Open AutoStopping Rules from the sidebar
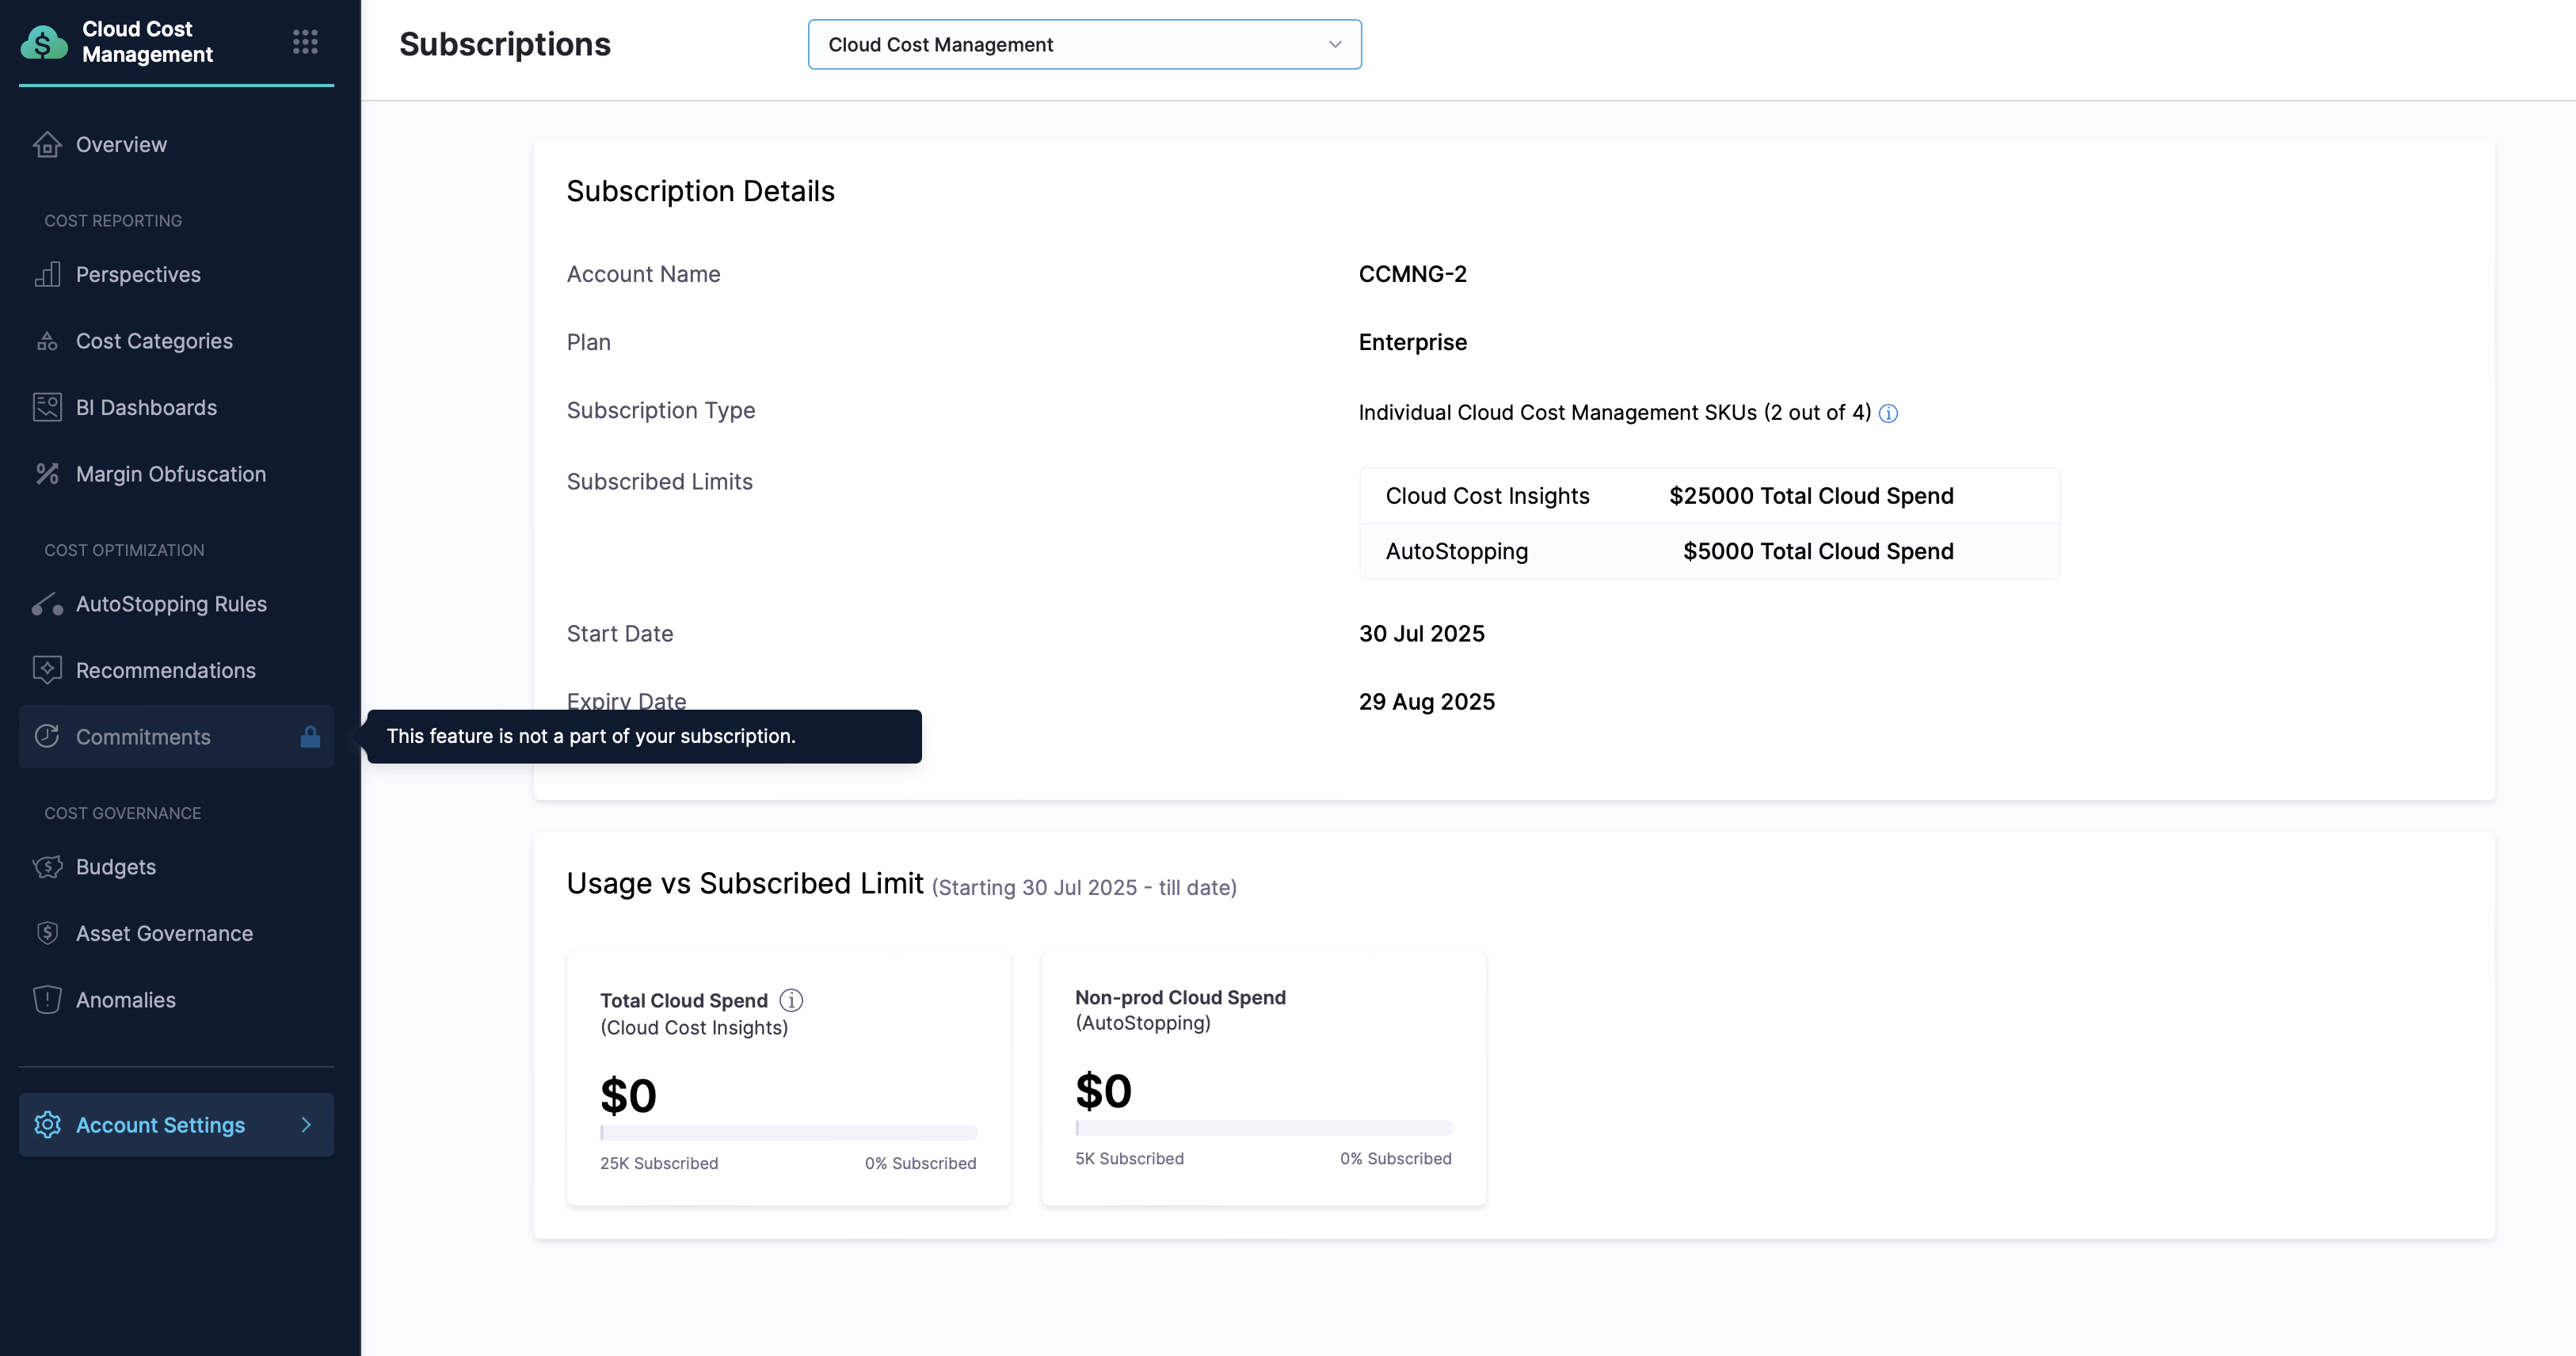This screenshot has width=2576, height=1356. [171, 604]
